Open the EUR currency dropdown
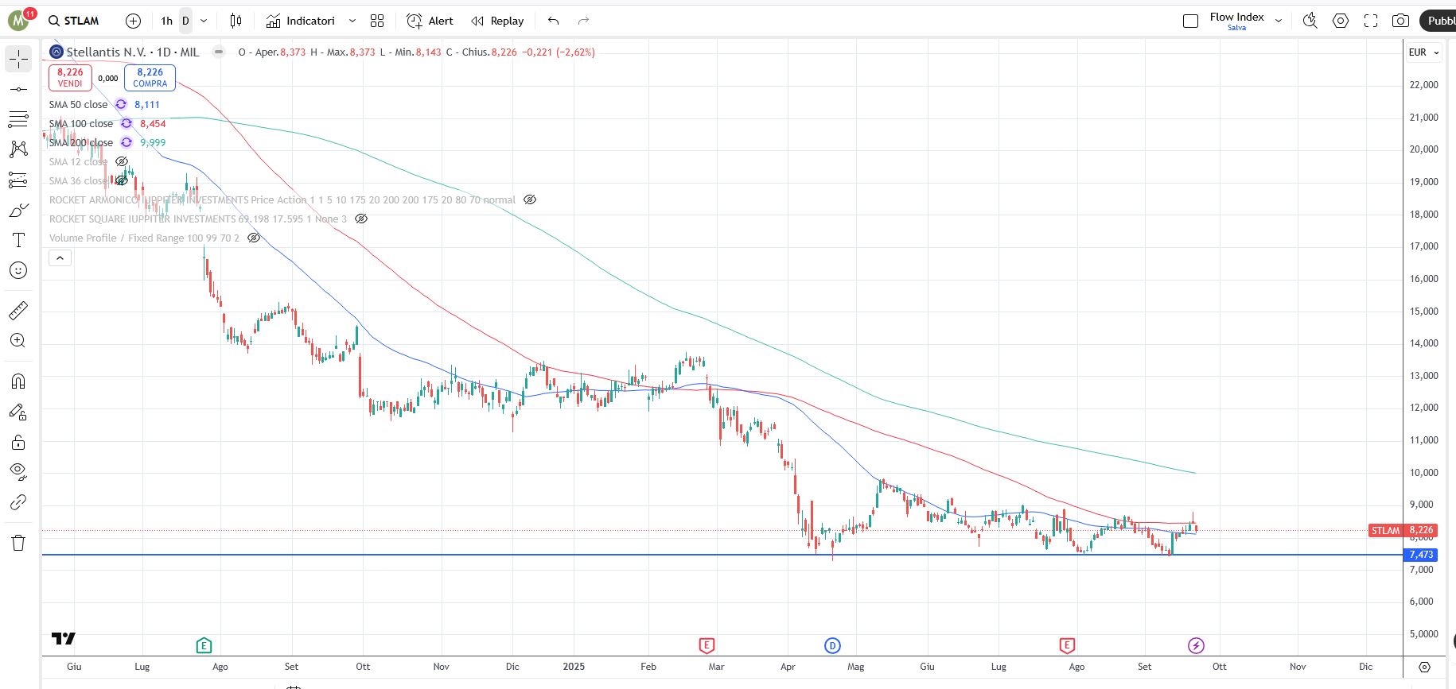The height and width of the screenshot is (689, 1456). 1424,52
